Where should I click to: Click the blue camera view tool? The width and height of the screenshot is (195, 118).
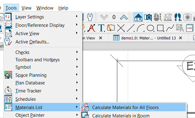click(x=148, y=17)
